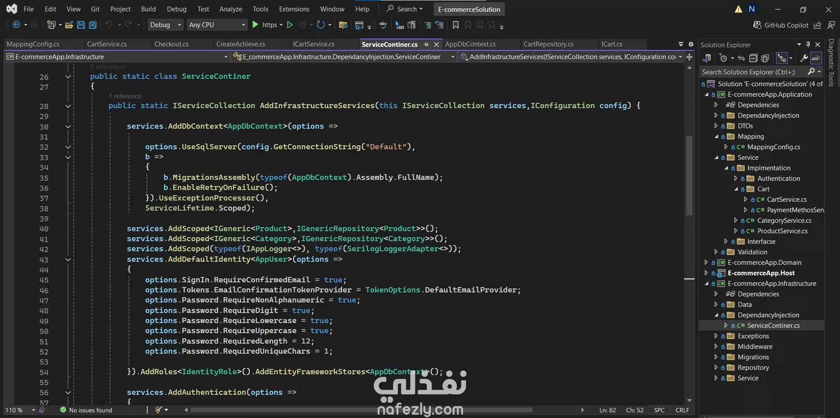Open Properties wrench icon in Solution Explorer
The height and width of the screenshot is (418, 840).
804,58
